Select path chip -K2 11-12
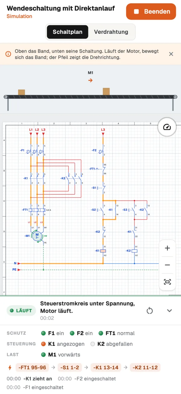The height and width of the screenshot is (394, 181). [x=145, y=367]
